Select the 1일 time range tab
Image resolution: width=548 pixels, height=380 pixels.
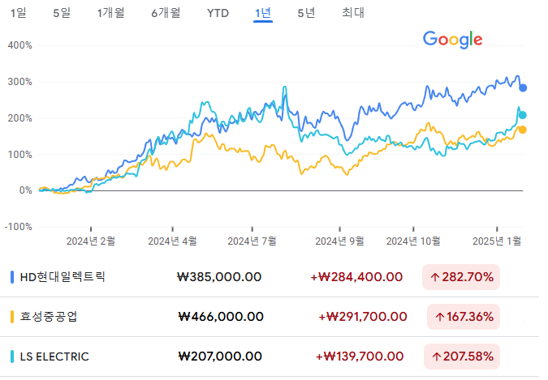coord(18,13)
